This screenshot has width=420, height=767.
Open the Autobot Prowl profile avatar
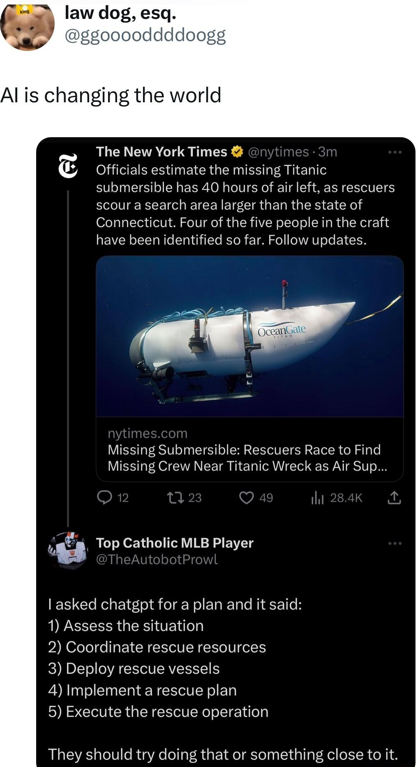(68, 550)
